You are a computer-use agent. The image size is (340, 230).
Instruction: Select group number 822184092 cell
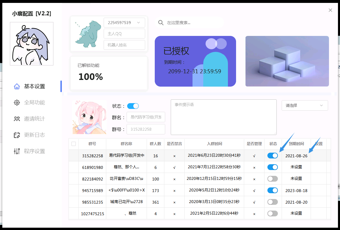point(92,179)
